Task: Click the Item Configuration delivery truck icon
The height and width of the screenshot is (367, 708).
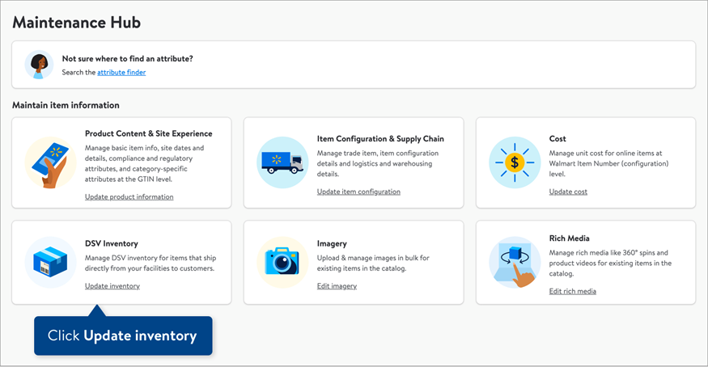Action: click(282, 163)
